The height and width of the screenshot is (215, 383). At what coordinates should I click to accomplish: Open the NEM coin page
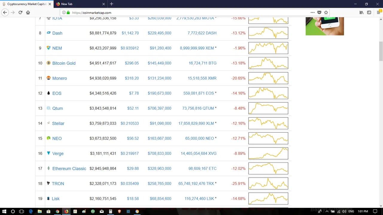[57, 48]
